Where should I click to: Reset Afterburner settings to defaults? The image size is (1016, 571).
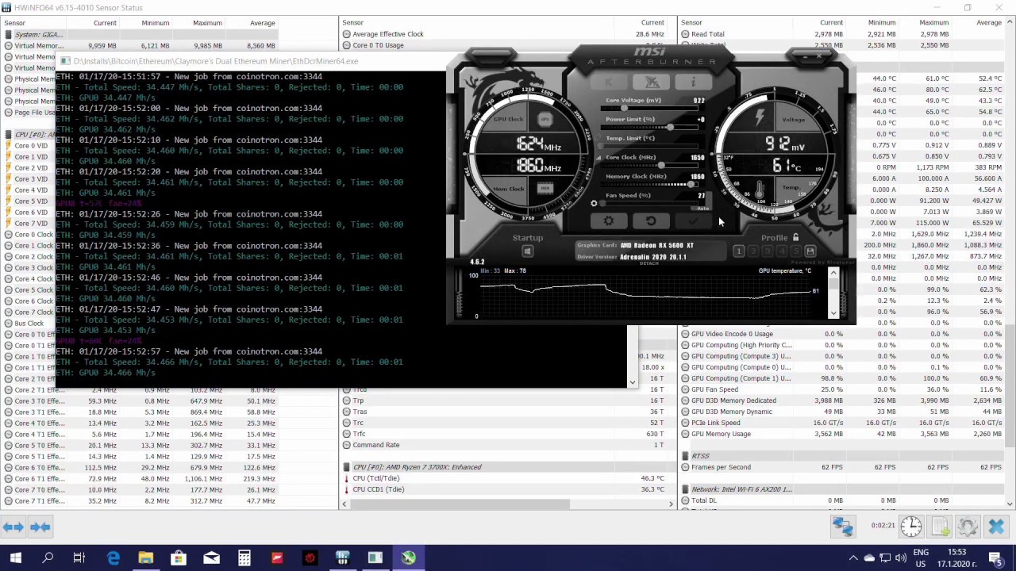[x=651, y=221]
